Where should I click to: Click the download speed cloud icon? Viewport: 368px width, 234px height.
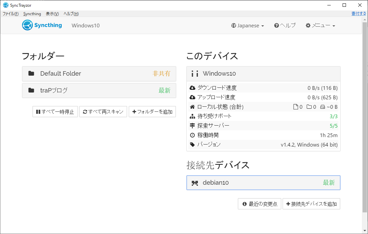(192, 88)
